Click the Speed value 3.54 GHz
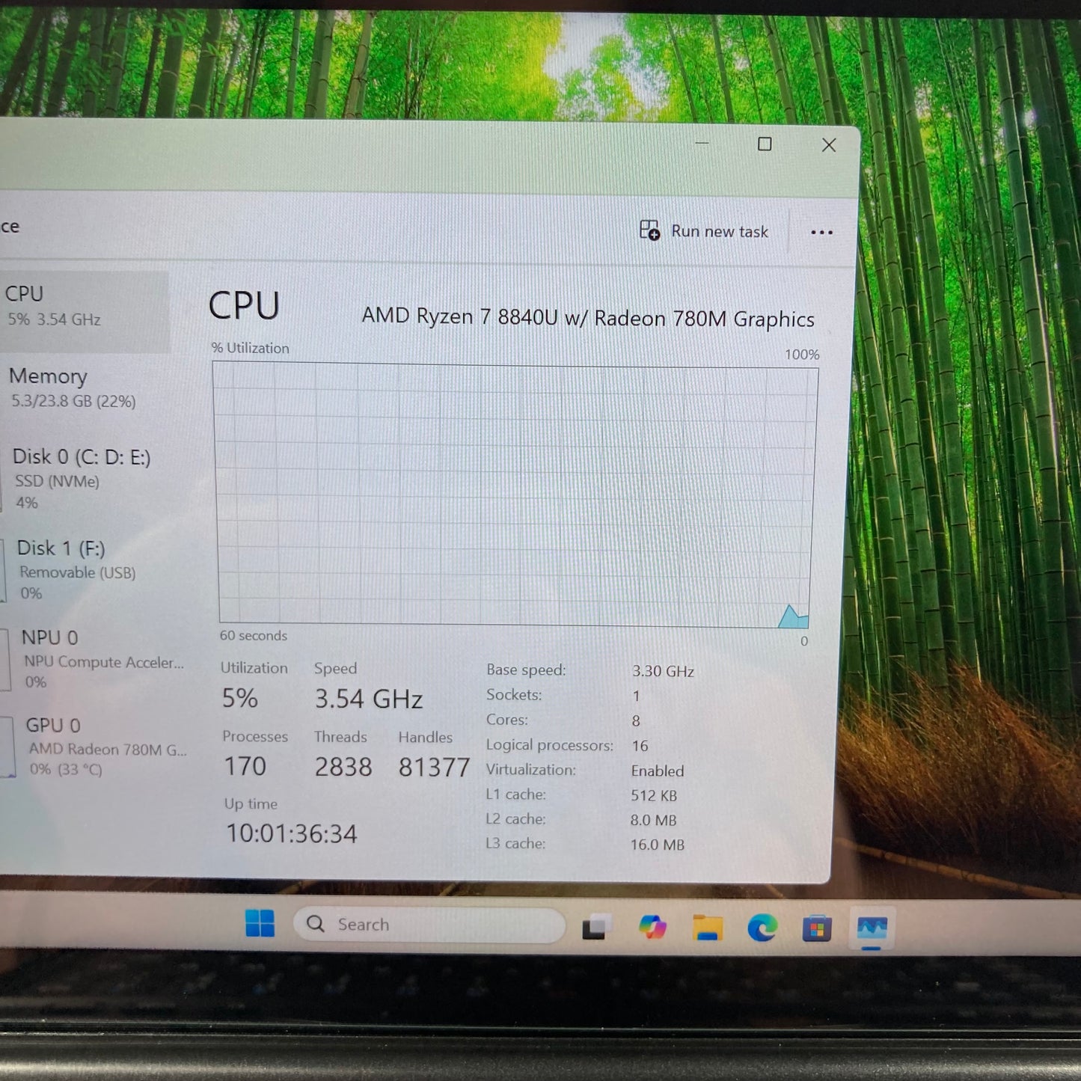This screenshot has width=1081, height=1081. pyautogui.click(x=368, y=699)
